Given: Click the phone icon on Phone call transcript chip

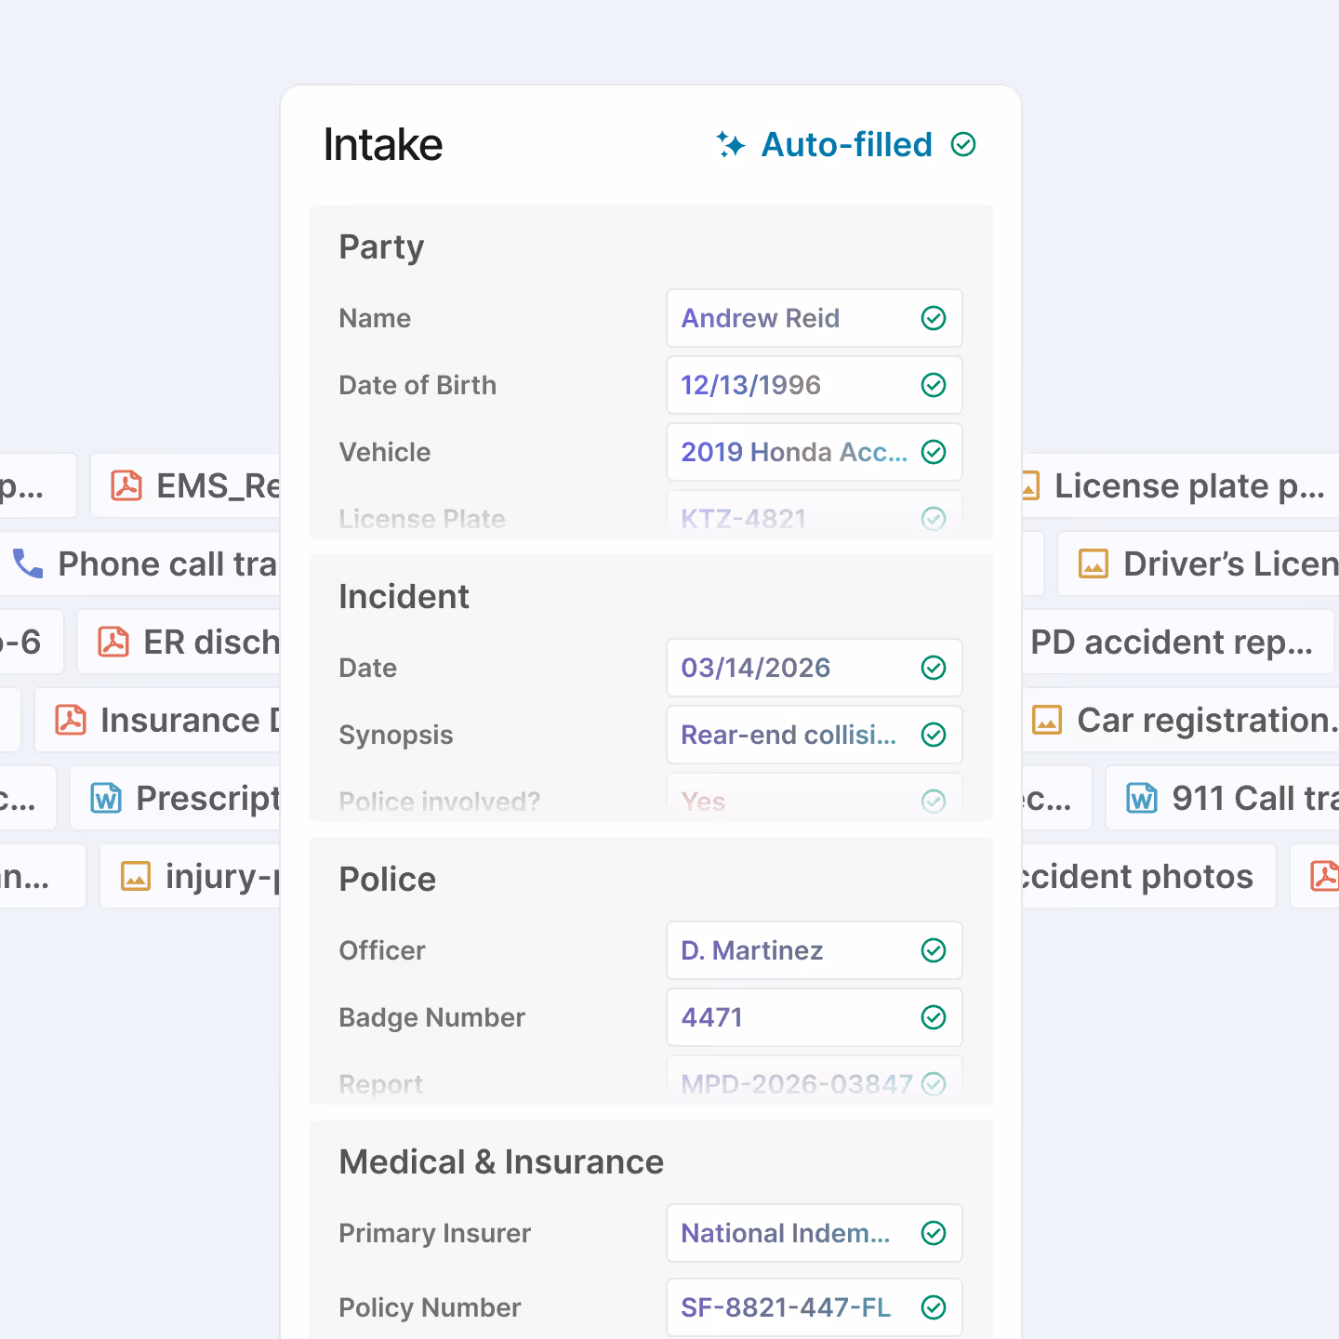Looking at the screenshot, I should (28, 563).
